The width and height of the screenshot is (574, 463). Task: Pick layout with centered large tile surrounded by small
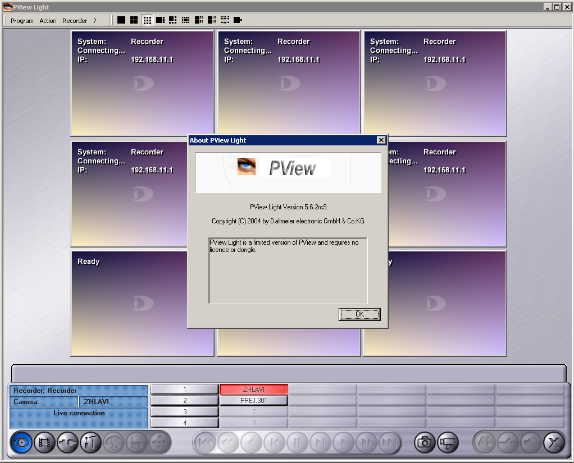pyautogui.click(x=185, y=20)
